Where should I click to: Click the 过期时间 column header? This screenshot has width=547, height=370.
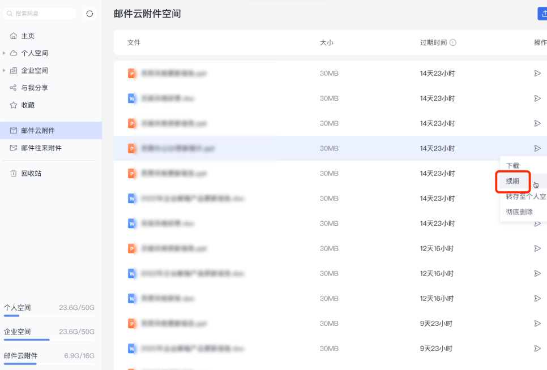(434, 42)
